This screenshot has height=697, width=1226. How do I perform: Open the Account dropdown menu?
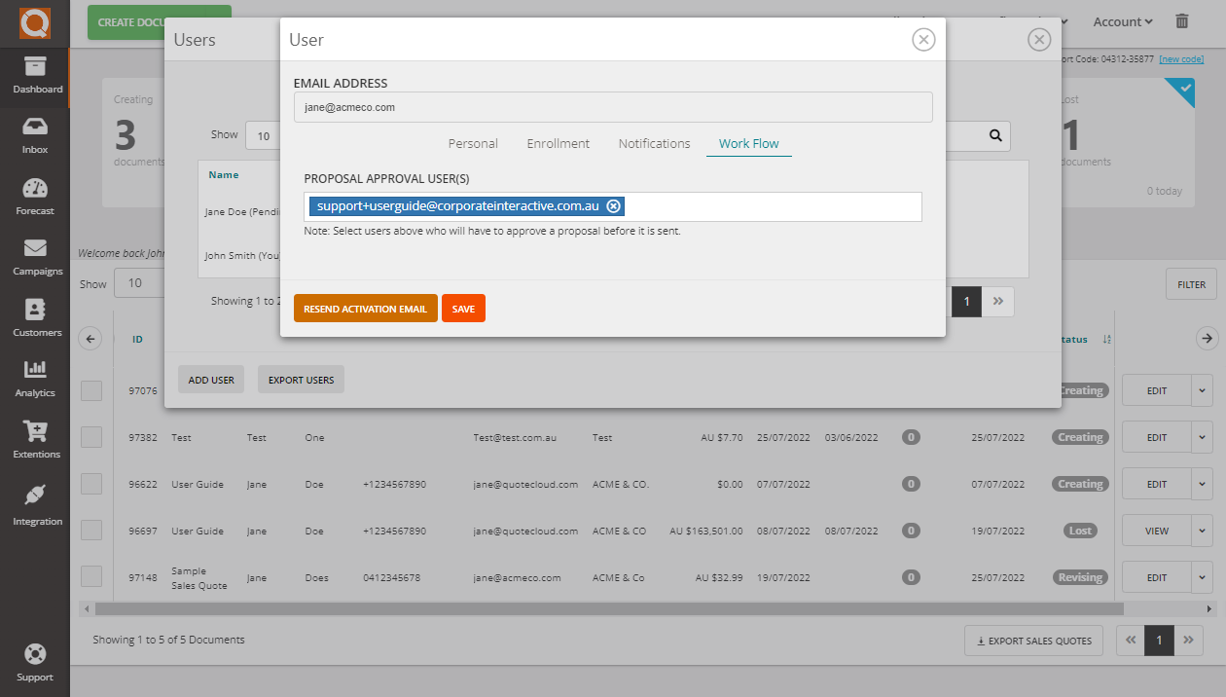point(1121,20)
